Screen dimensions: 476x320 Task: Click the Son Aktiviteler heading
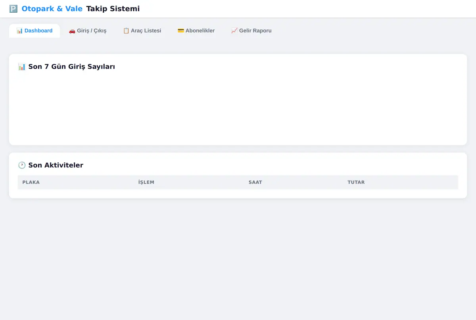[x=51, y=165]
